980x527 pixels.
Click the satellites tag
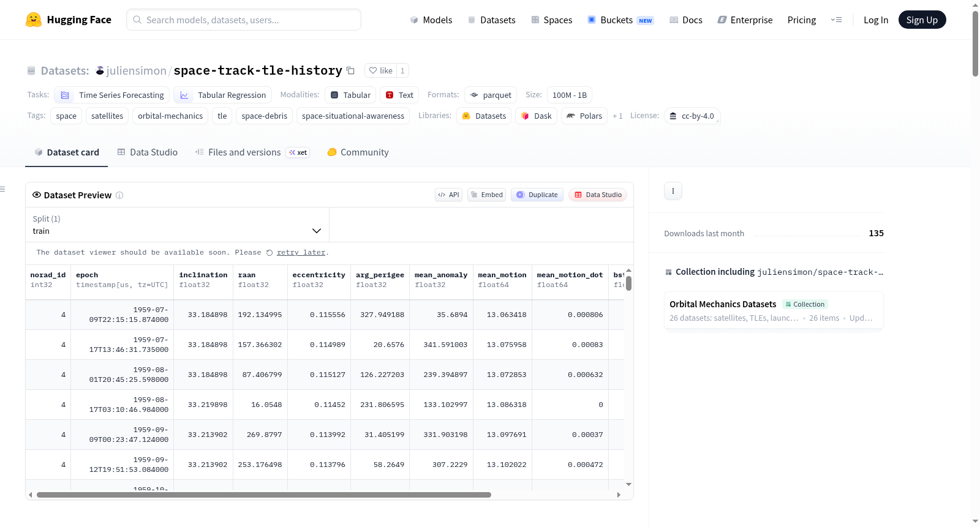(x=107, y=116)
